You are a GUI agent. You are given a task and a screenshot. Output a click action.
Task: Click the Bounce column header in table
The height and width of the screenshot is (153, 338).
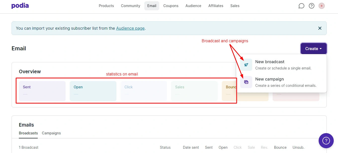(x=280, y=147)
